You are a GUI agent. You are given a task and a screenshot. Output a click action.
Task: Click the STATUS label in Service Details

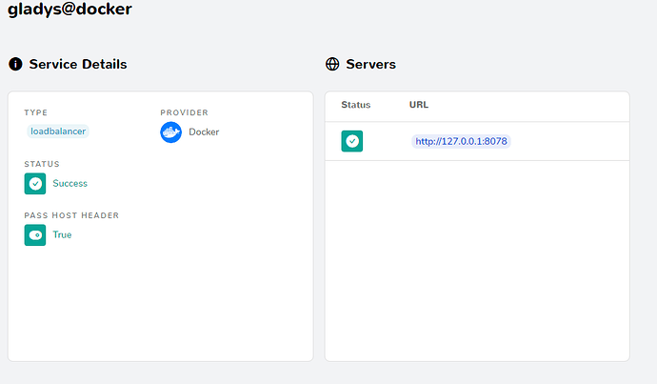click(x=42, y=164)
